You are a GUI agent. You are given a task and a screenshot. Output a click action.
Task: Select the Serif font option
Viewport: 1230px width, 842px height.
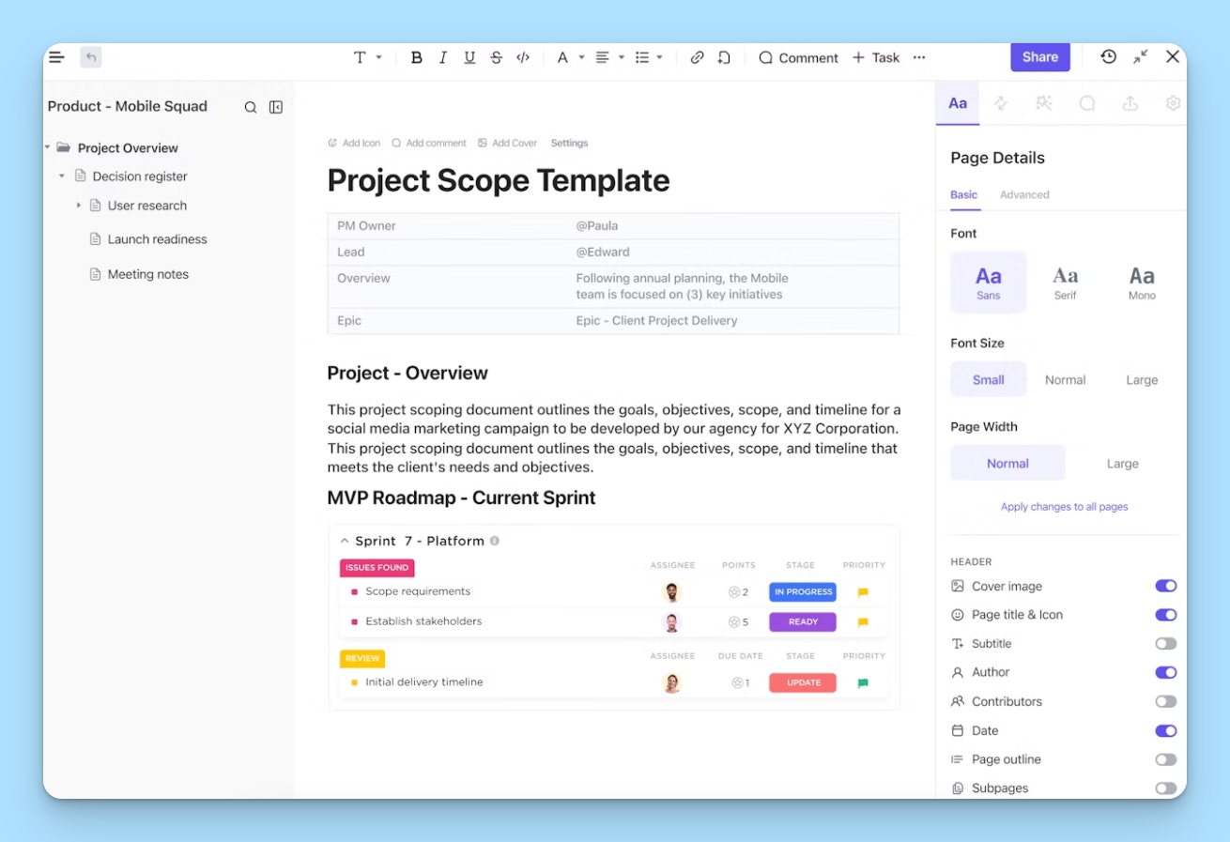coord(1065,283)
